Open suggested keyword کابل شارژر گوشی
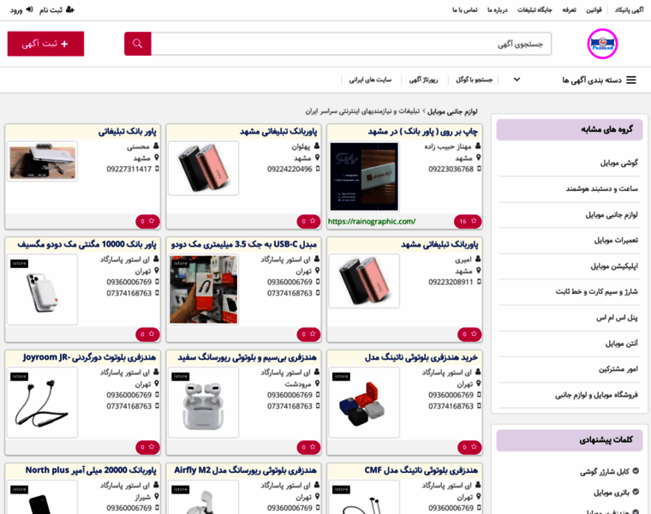This screenshot has width=651, height=514. [x=605, y=472]
